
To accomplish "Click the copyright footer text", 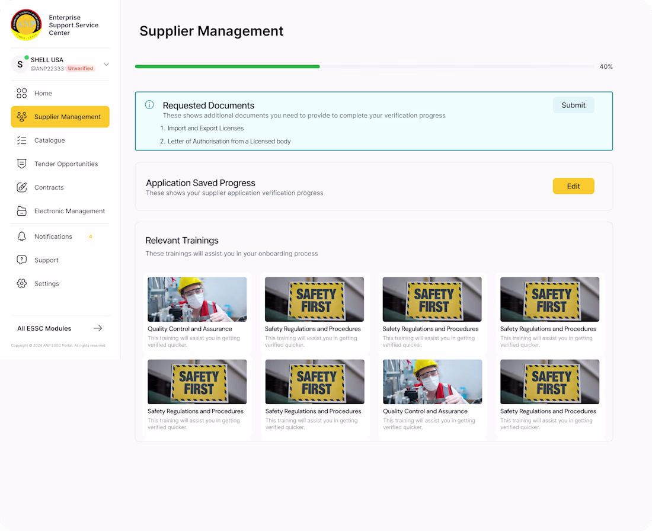I will (58, 346).
